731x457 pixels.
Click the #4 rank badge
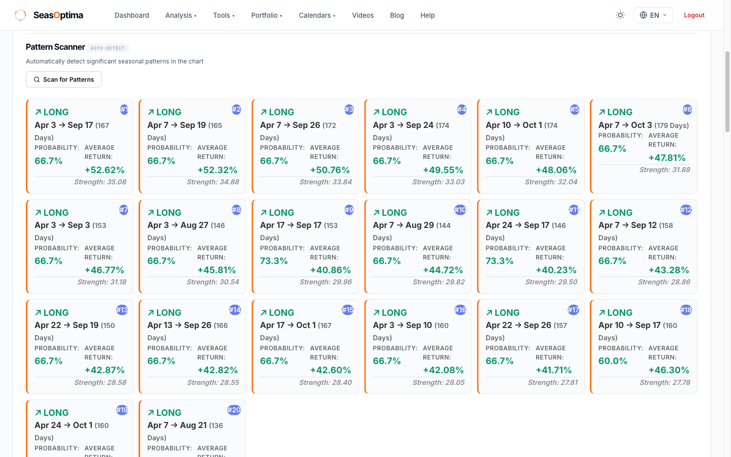coord(462,109)
